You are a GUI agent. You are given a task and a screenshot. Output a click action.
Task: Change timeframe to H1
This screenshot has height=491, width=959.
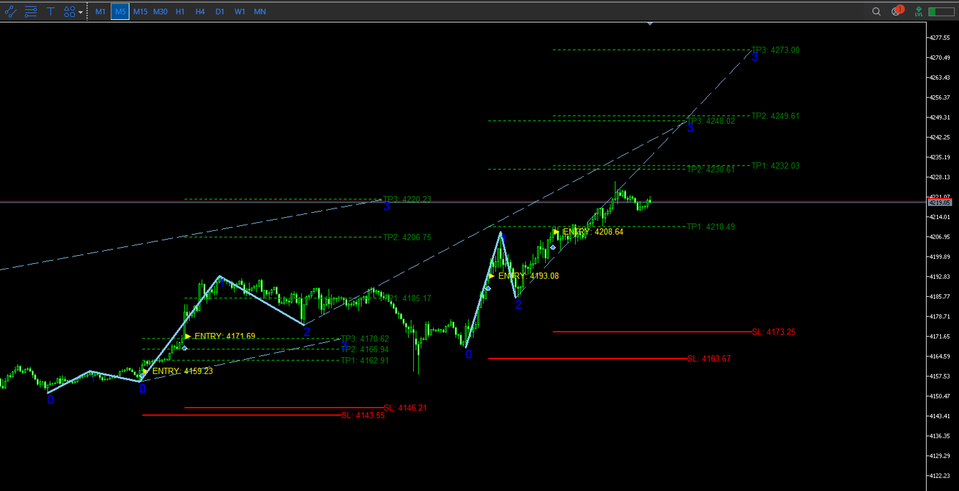point(180,11)
